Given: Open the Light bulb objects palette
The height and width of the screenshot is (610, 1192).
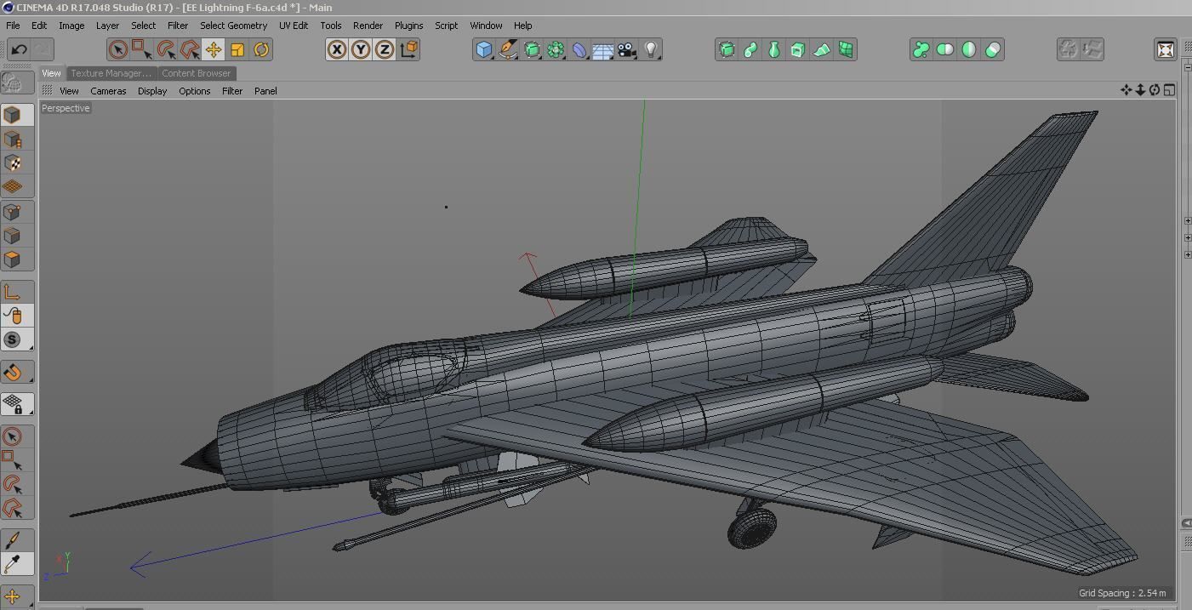Looking at the screenshot, I should [x=651, y=49].
